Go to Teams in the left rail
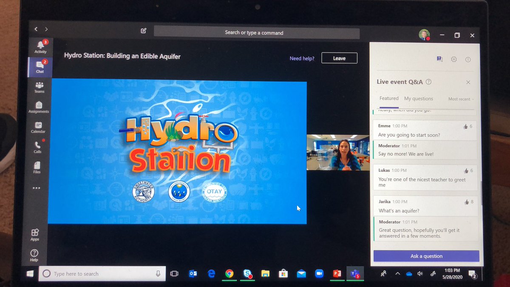 (x=40, y=87)
